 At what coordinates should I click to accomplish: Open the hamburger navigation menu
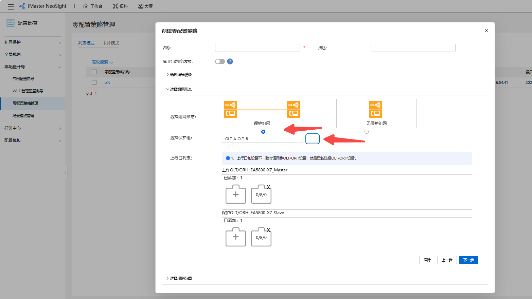point(11,6)
